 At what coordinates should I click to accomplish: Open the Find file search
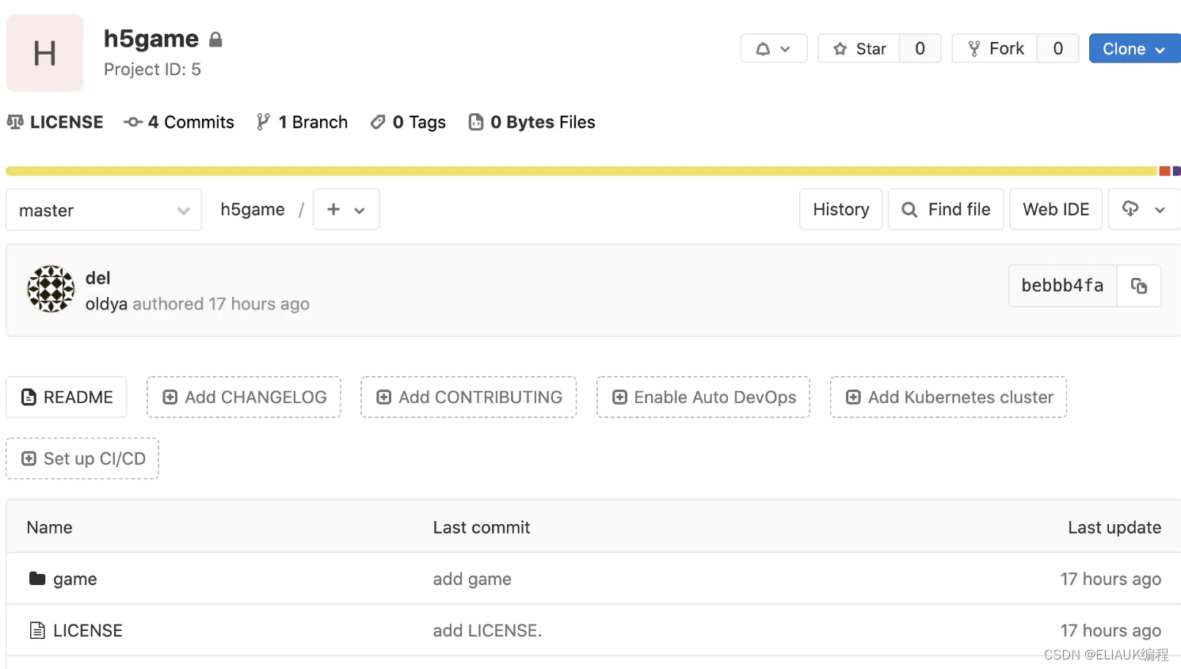pos(946,210)
